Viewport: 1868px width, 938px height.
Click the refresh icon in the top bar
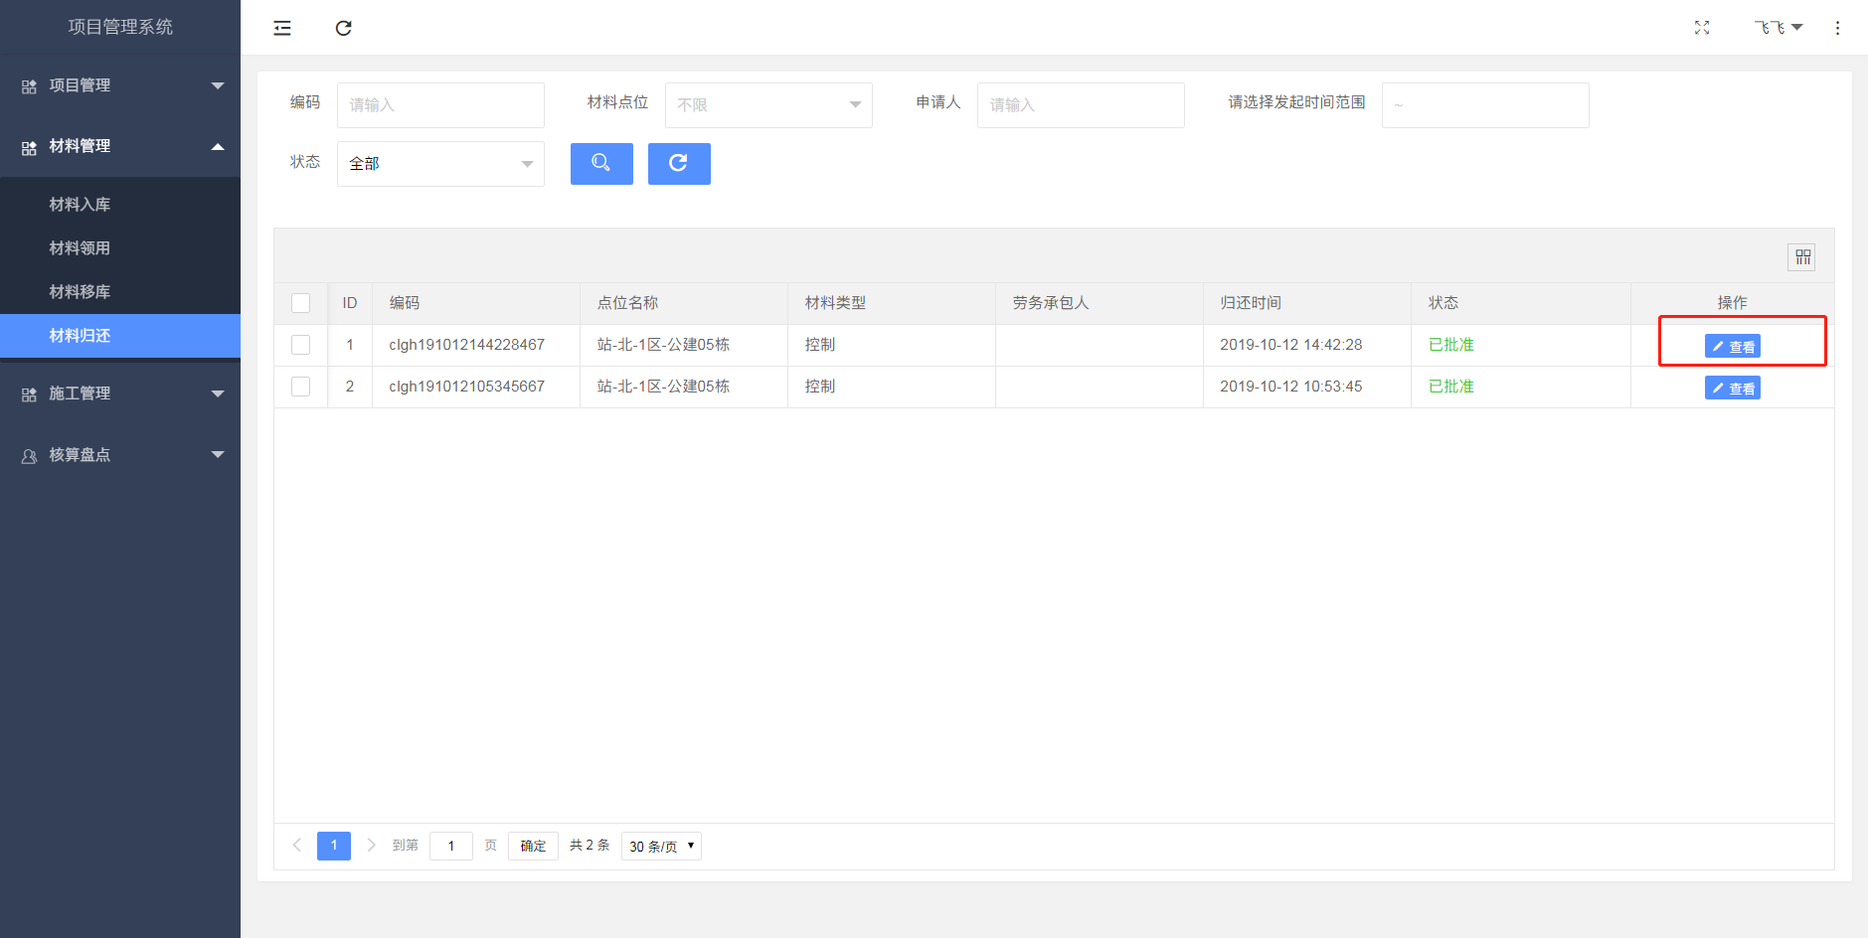click(x=344, y=28)
